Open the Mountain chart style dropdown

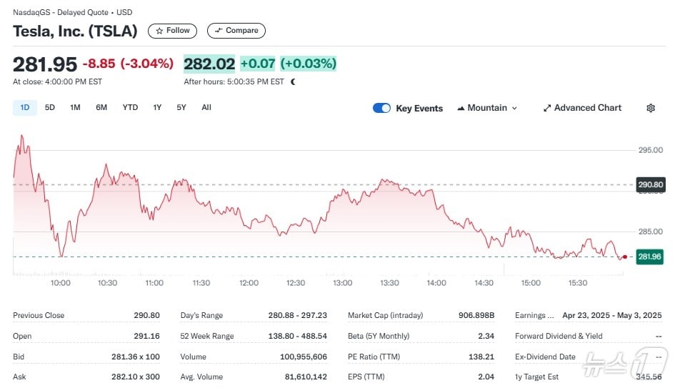tap(487, 108)
